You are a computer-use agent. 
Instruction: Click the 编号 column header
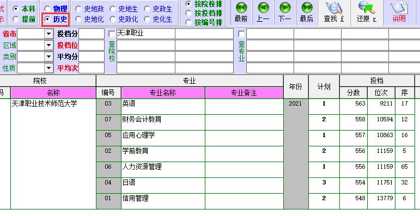click(x=108, y=92)
